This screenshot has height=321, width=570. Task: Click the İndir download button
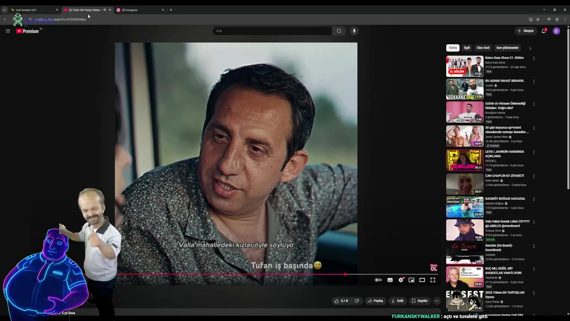[397, 301]
